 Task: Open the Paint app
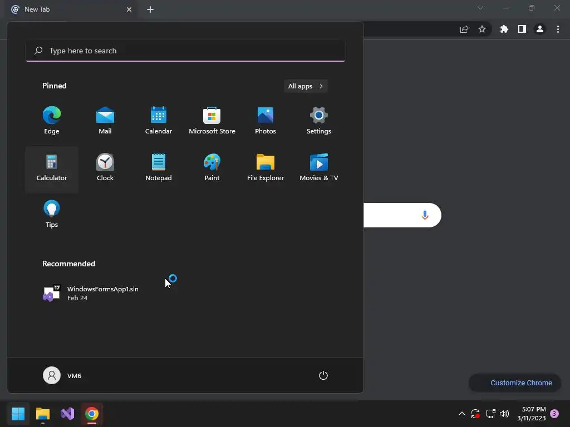[212, 168]
